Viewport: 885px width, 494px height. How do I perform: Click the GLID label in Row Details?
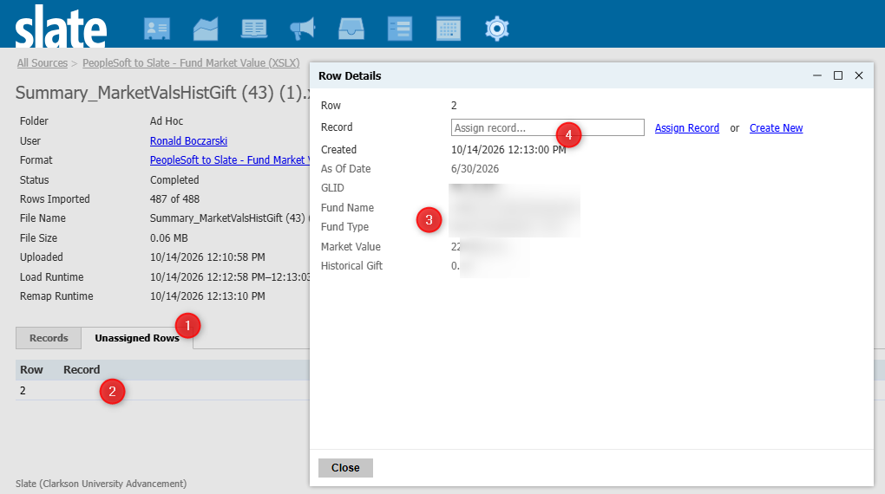(x=332, y=188)
